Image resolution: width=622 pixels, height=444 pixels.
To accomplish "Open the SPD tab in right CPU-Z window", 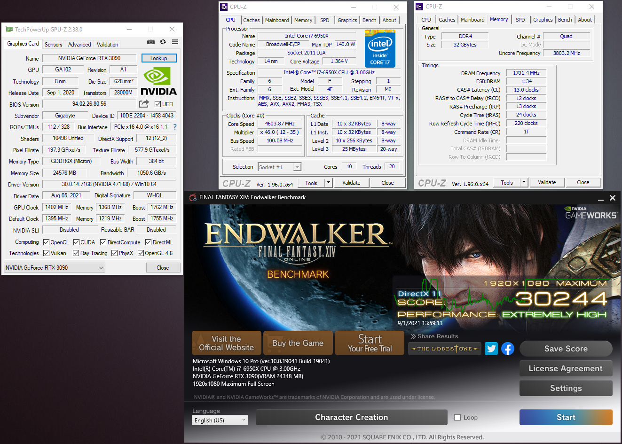I will 520,20.
